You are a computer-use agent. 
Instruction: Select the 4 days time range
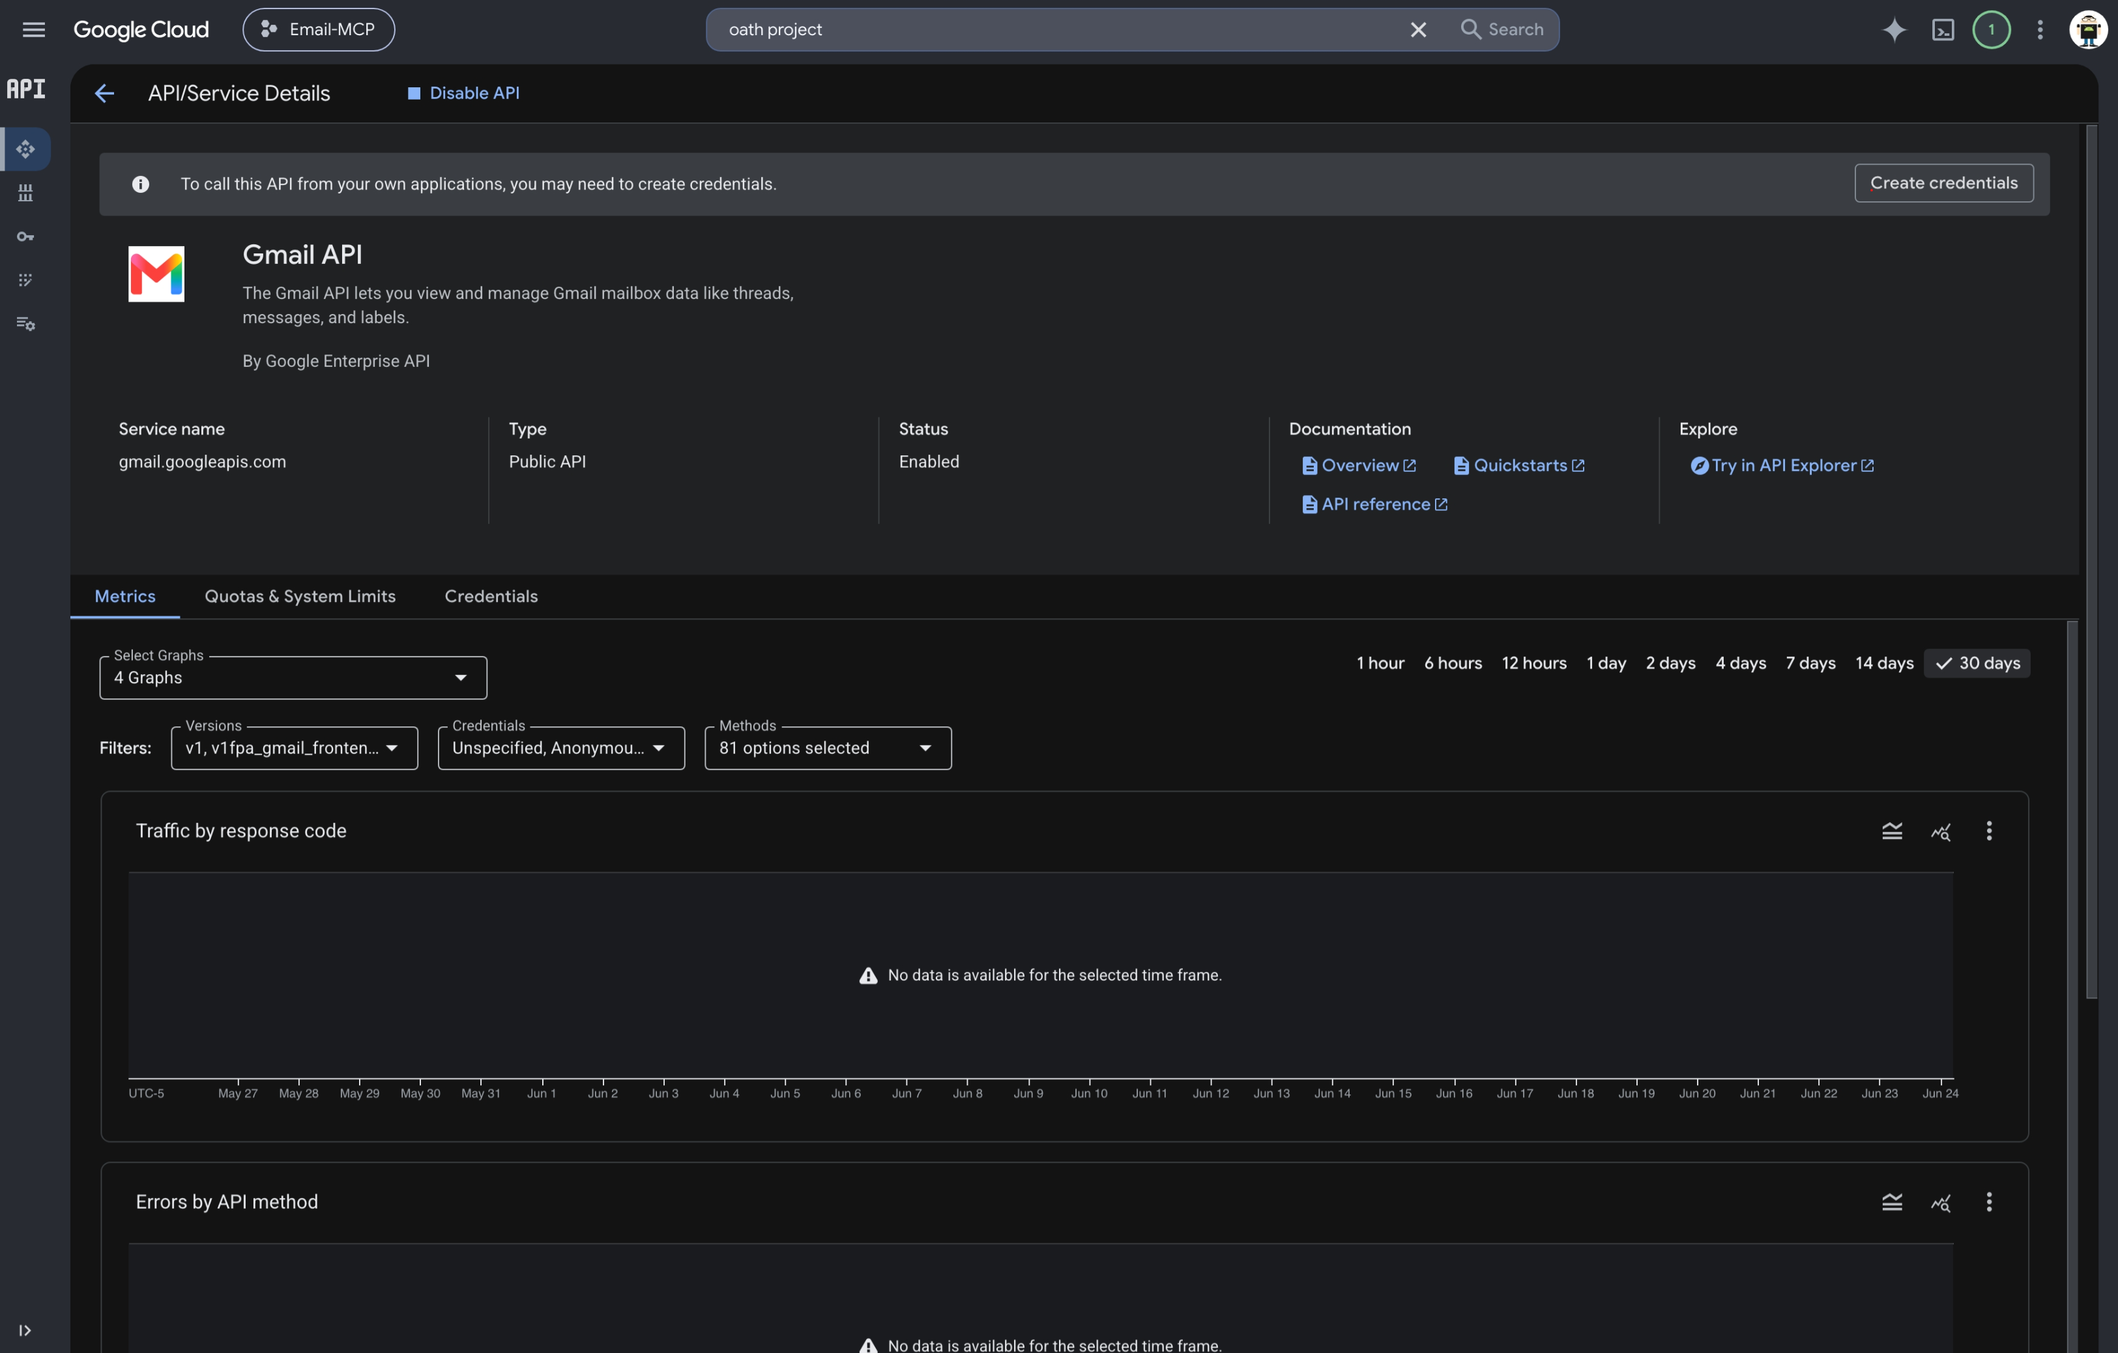coord(1741,664)
